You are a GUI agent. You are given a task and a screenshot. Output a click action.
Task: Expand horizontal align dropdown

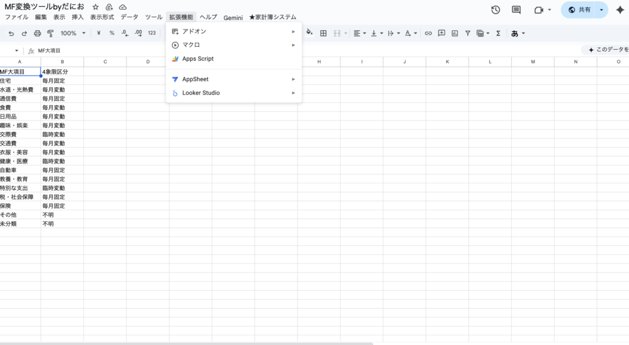[x=359, y=33]
